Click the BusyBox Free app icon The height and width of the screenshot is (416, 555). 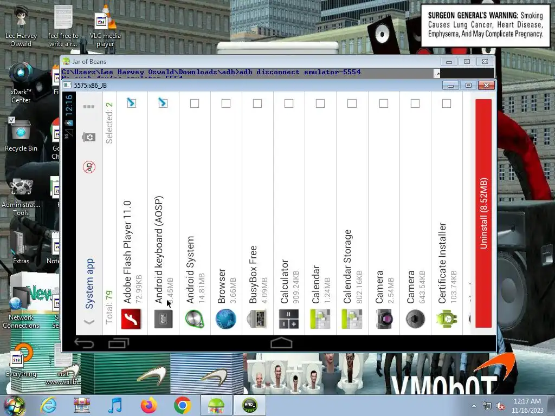tap(257, 318)
